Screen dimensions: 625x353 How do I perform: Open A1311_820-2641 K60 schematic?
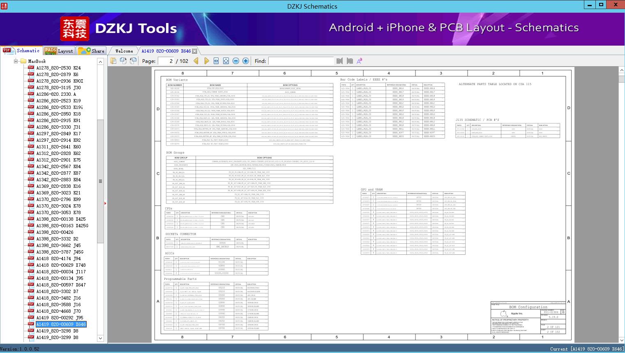tap(58, 147)
